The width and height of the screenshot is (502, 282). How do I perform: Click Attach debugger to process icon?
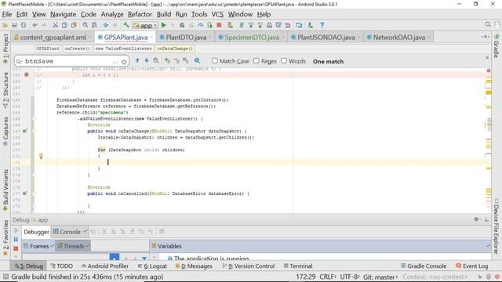click(209, 25)
